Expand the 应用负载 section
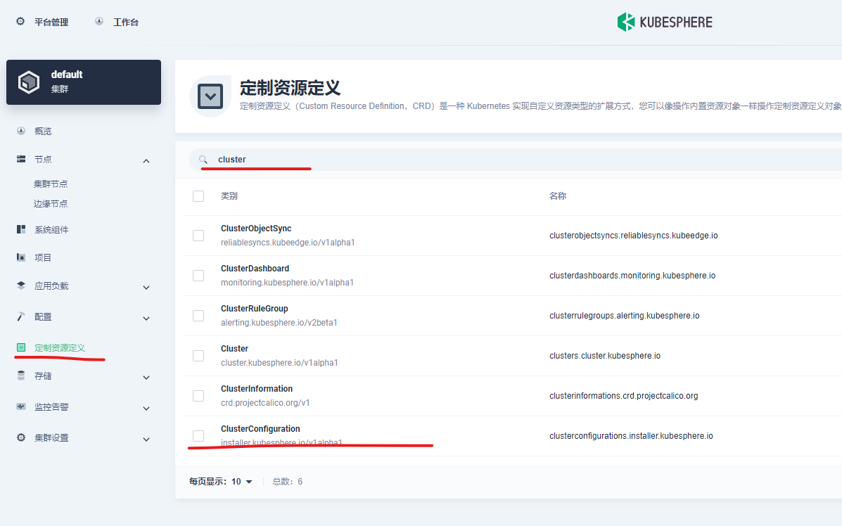This screenshot has width=842, height=526. click(x=146, y=287)
